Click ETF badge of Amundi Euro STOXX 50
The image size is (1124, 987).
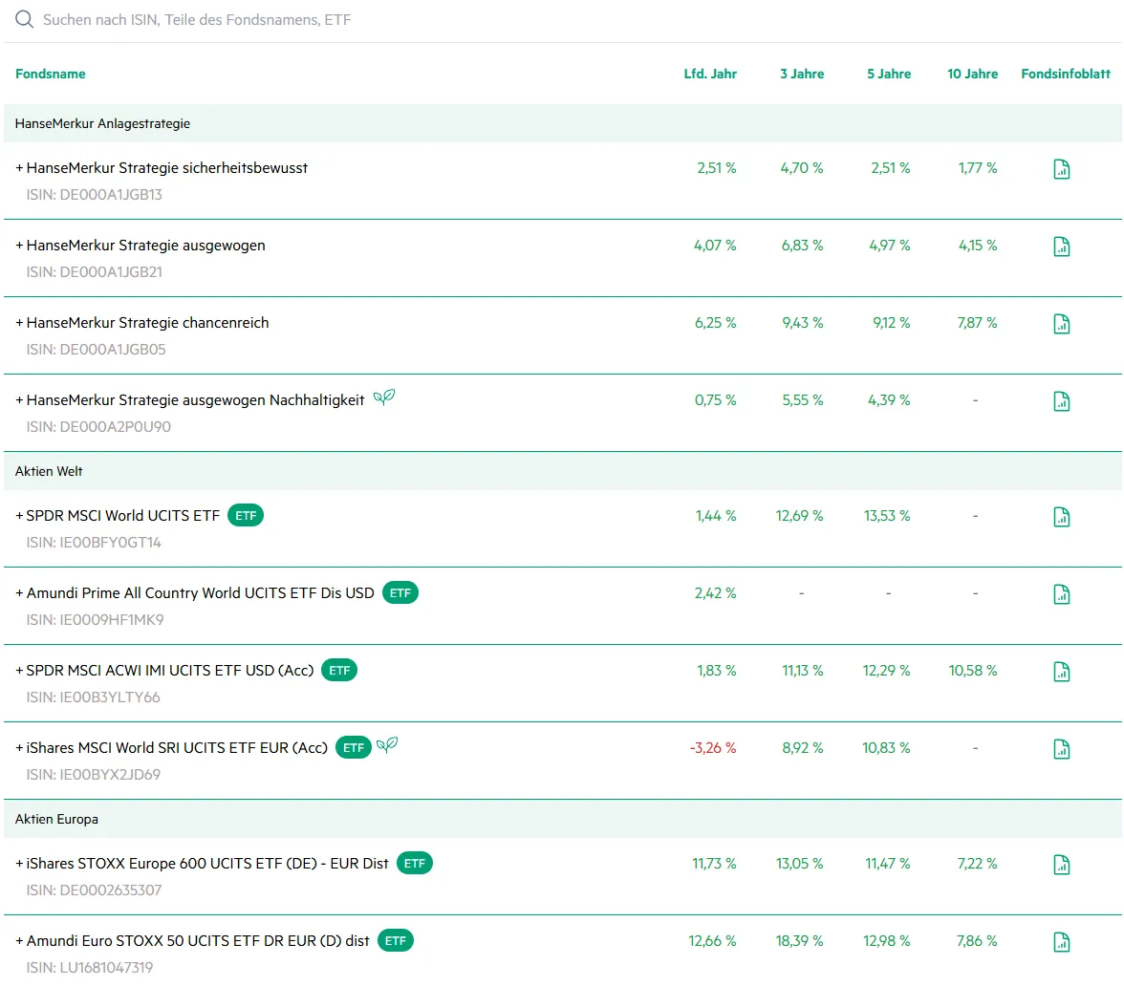(395, 941)
